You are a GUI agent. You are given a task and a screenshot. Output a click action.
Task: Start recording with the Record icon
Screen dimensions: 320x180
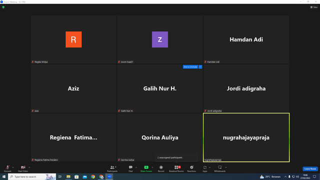[x=161, y=167]
